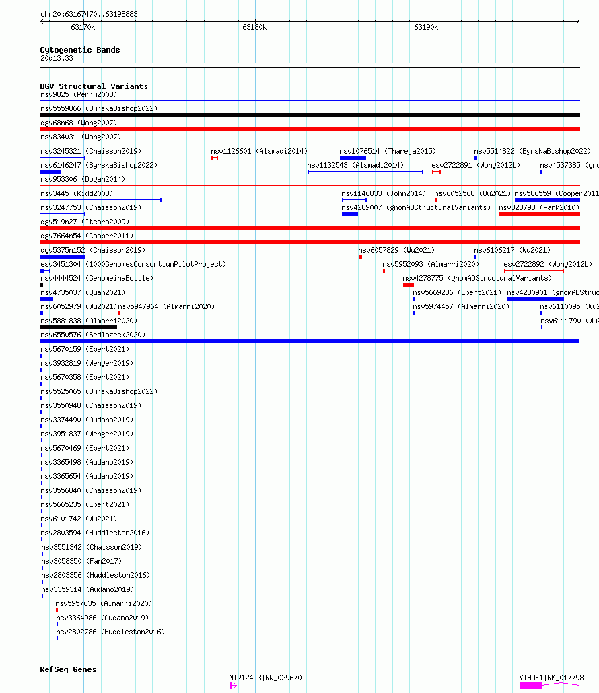The image size is (599, 693).
Task: Open nsv3951837 (Wenger2019) variant label
Action: coord(87,434)
